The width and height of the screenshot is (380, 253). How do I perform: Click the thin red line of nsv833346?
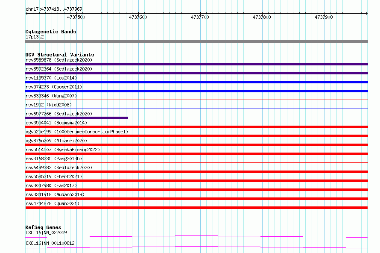[196, 100]
